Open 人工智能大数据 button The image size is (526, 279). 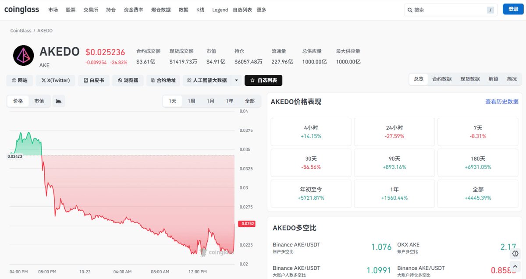[207, 80]
